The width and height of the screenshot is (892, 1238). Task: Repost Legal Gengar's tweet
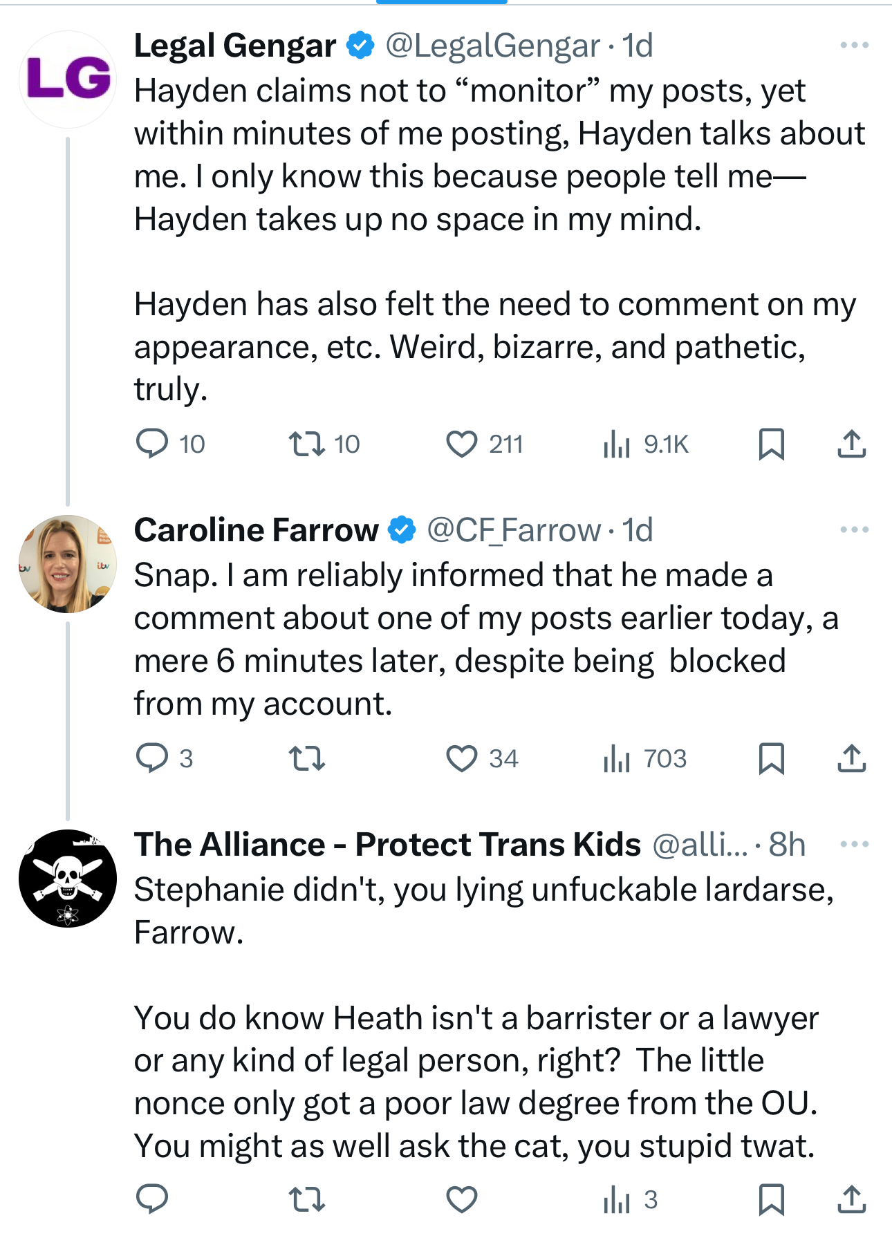[x=307, y=444]
